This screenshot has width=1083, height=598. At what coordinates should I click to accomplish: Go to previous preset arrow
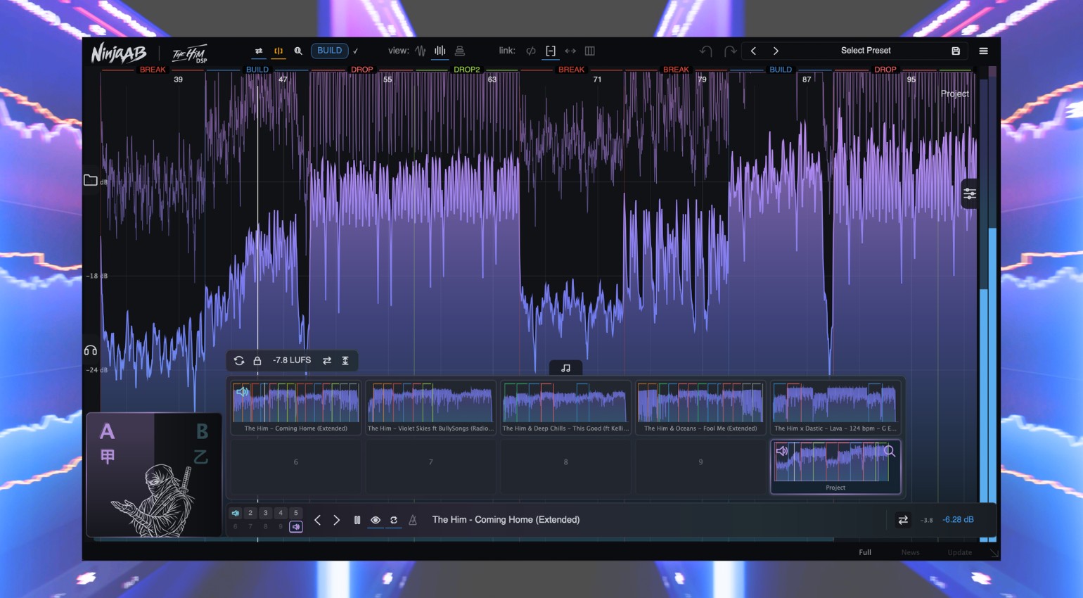753,51
